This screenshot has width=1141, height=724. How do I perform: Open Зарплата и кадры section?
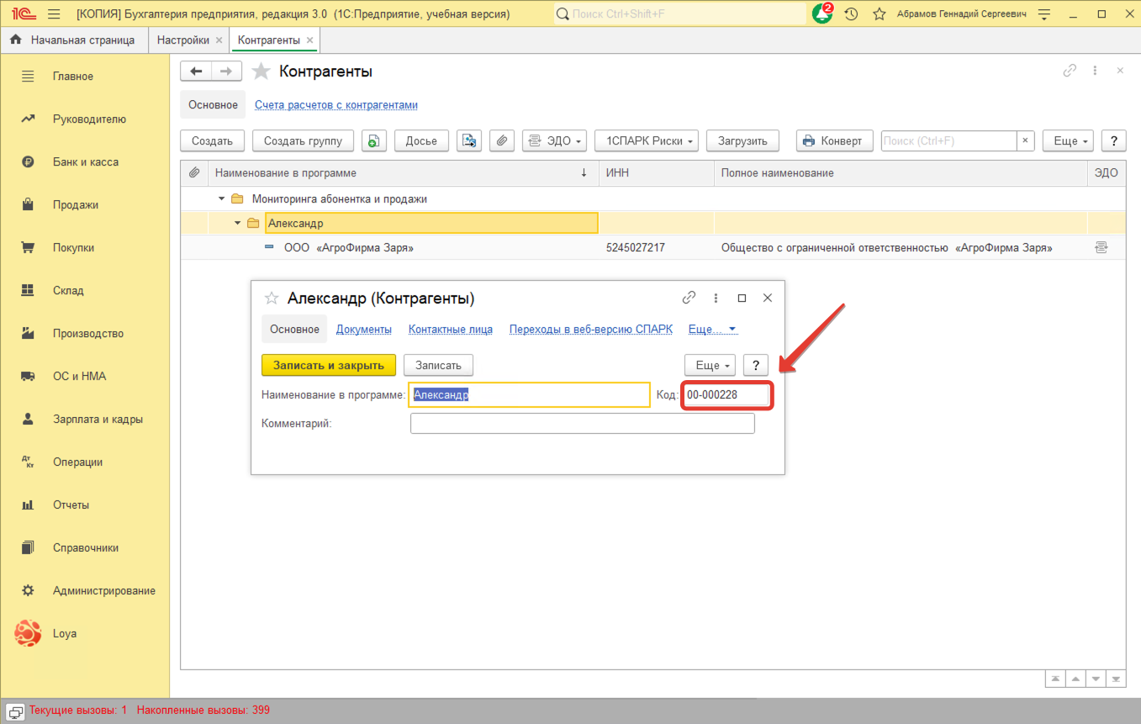98,420
